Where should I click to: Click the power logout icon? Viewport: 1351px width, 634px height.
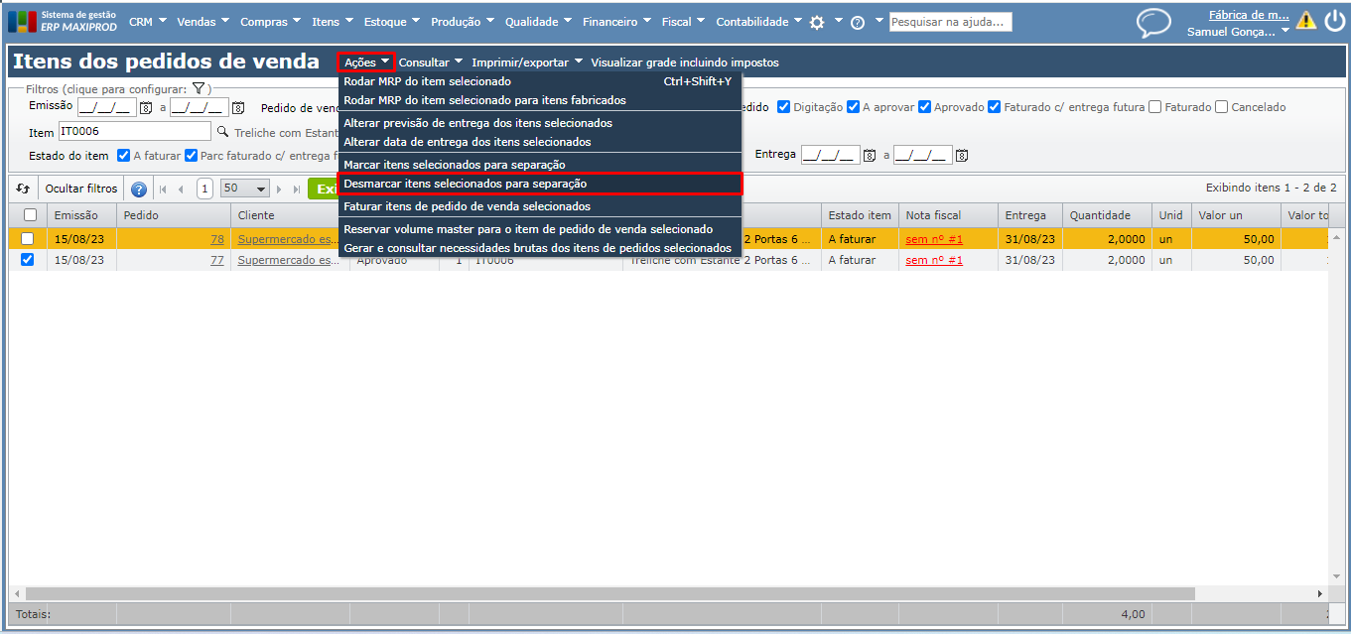1334,20
